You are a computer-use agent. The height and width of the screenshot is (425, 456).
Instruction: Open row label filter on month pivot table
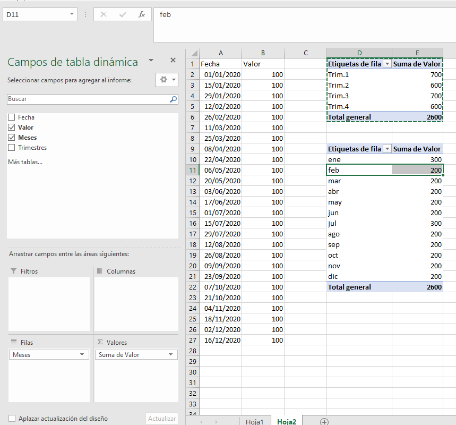point(387,149)
